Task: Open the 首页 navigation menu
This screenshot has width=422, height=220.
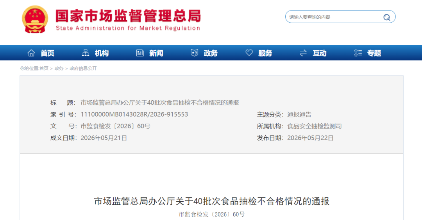Action: click(47, 53)
